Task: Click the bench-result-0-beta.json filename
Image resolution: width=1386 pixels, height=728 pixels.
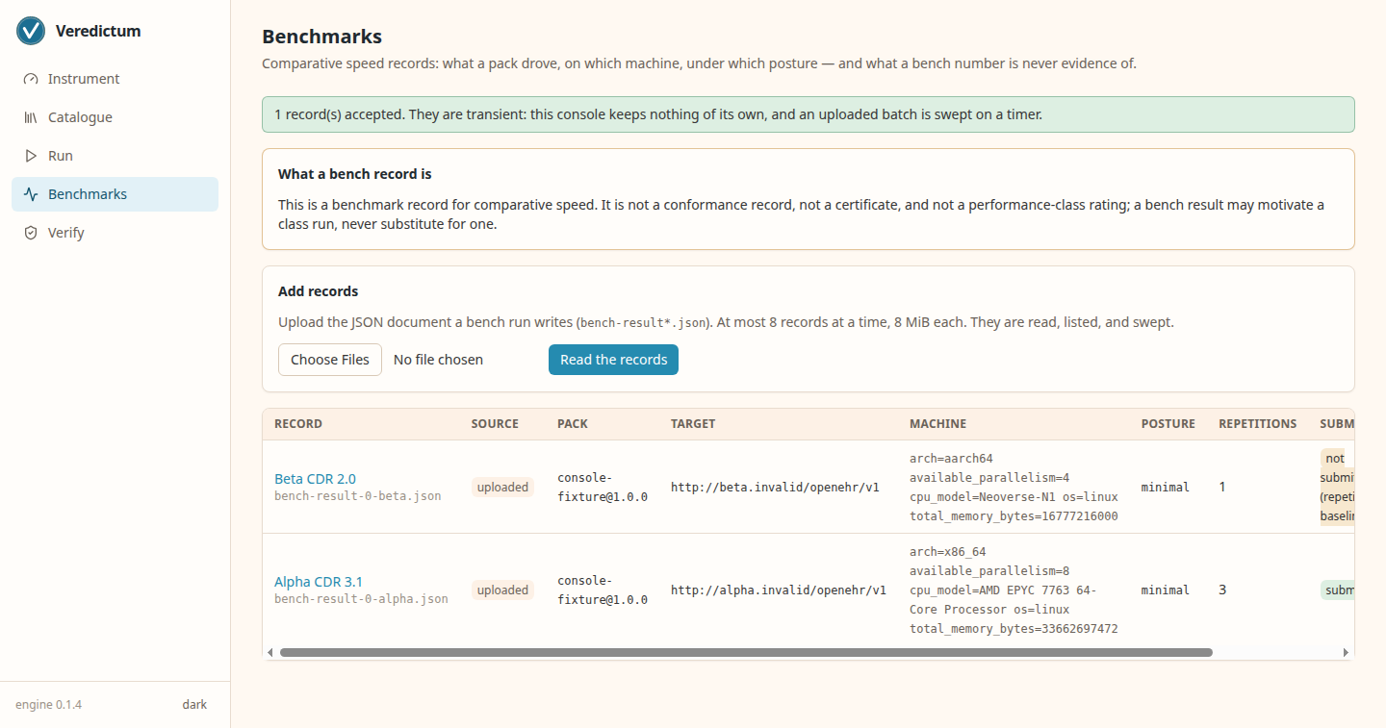Action: point(358,496)
